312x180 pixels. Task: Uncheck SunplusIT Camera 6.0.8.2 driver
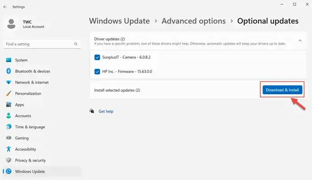pyautogui.click(x=97, y=57)
